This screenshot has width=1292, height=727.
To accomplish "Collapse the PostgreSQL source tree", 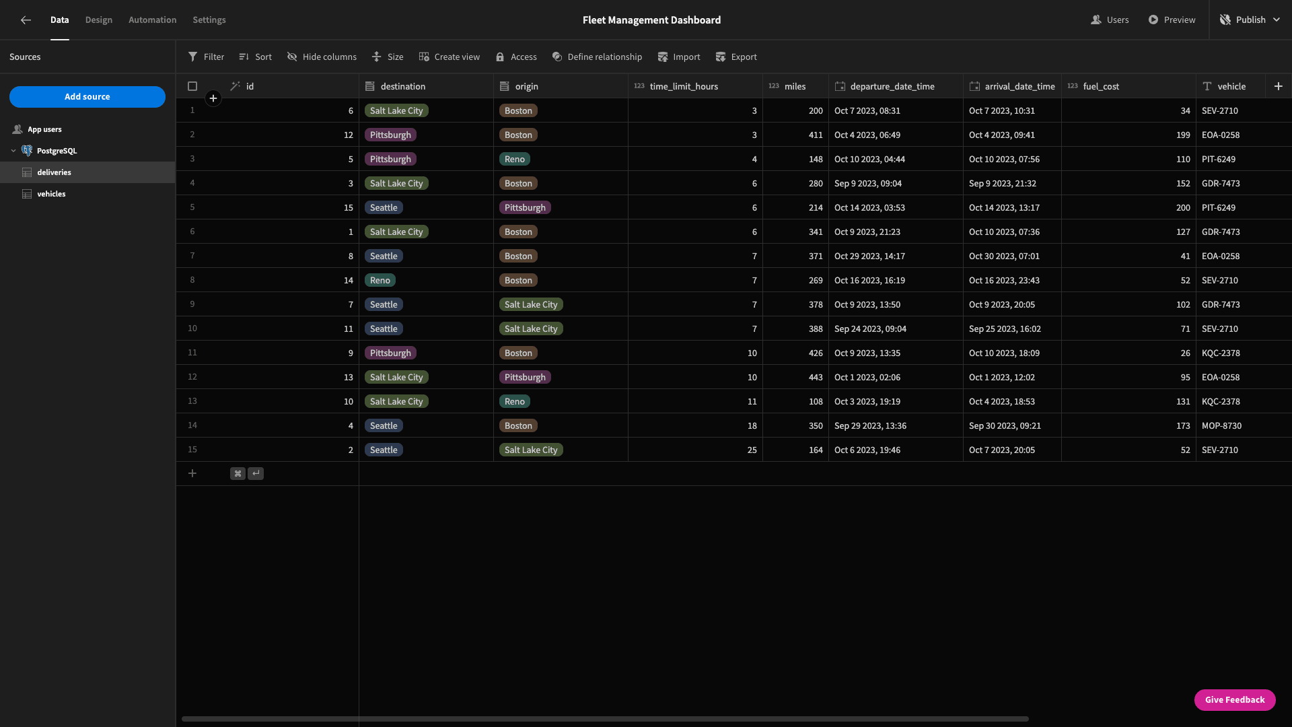I will click(13, 151).
